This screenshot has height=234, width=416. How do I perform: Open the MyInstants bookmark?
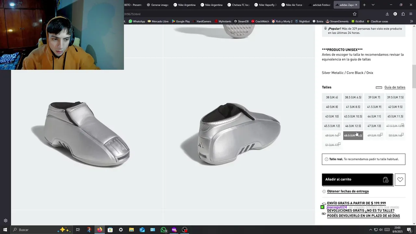point(223,21)
